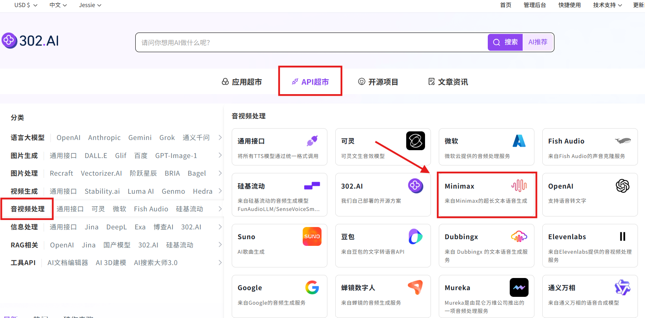Open 快捷使用 in top navigation
Viewport: 645px width, 318px height.
(x=570, y=5)
